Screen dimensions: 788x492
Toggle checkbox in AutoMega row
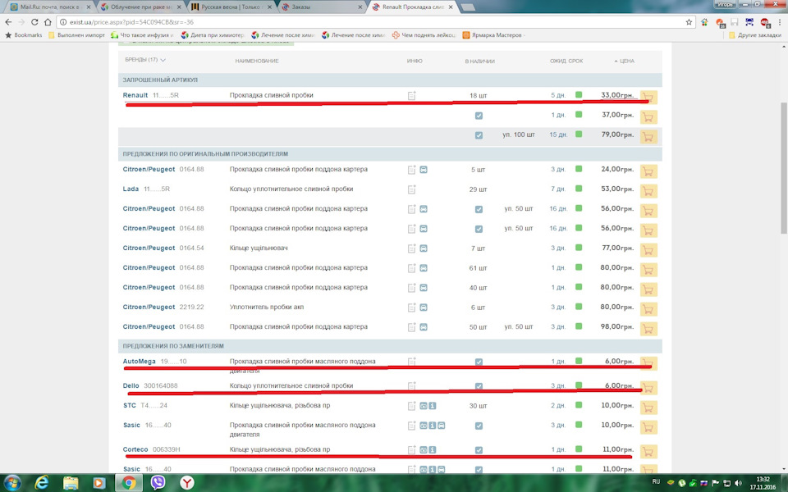pyautogui.click(x=479, y=362)
